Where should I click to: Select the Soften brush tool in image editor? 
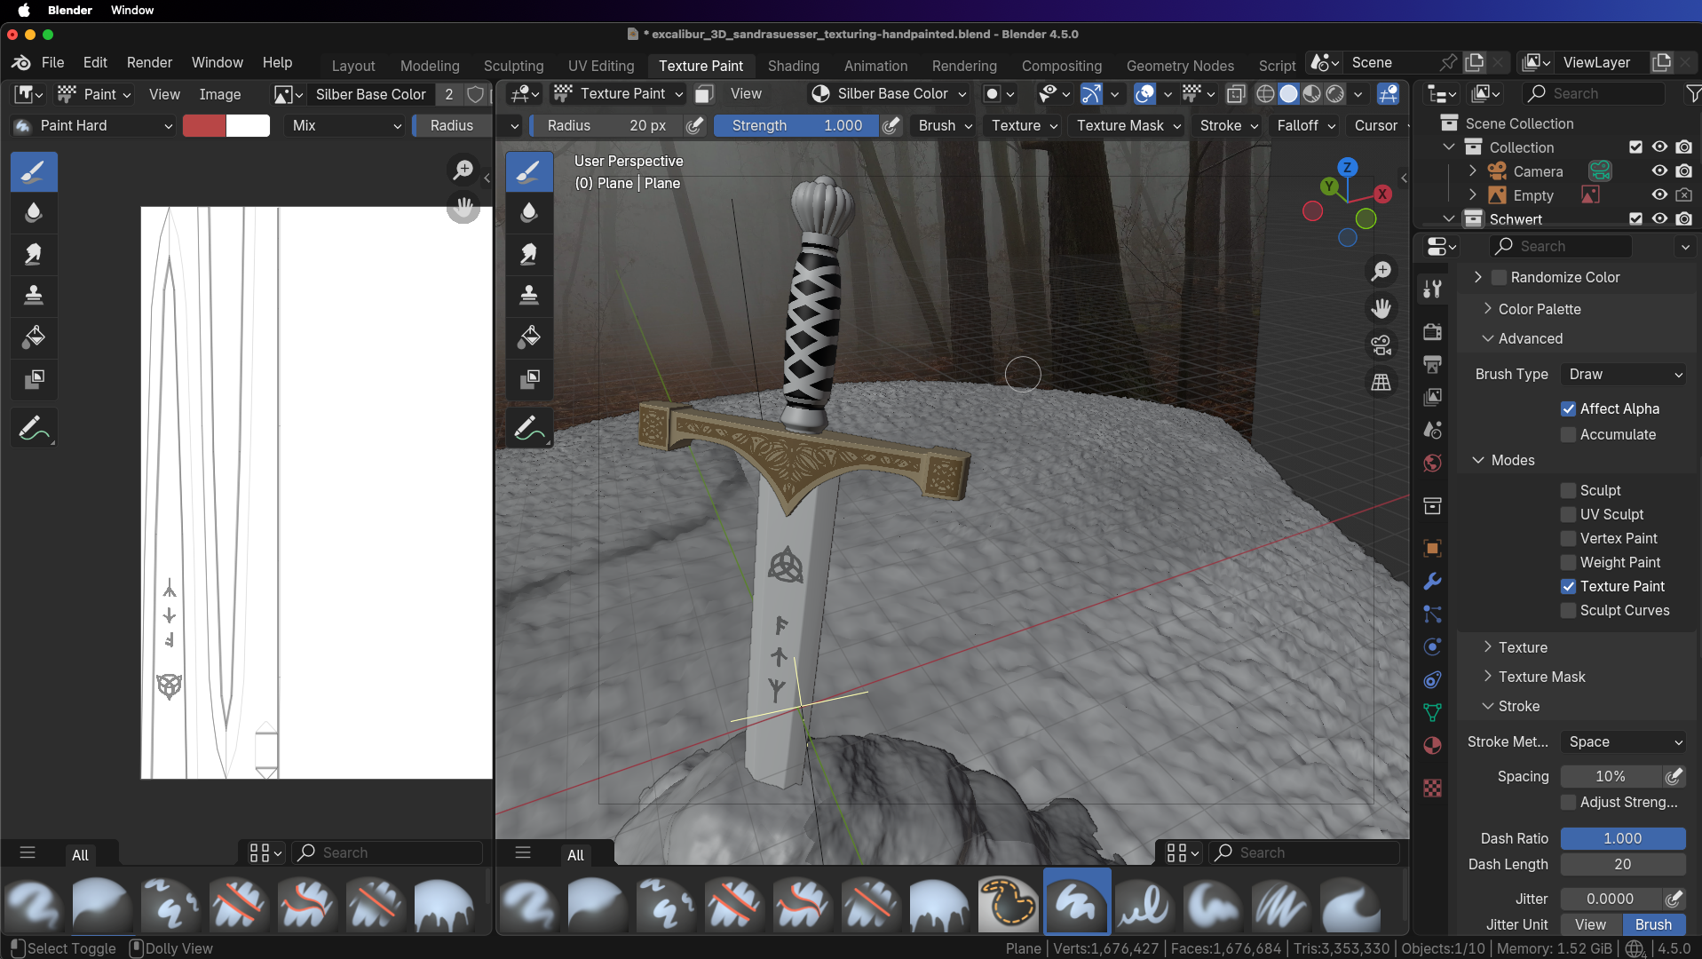(x=34, y=212)
